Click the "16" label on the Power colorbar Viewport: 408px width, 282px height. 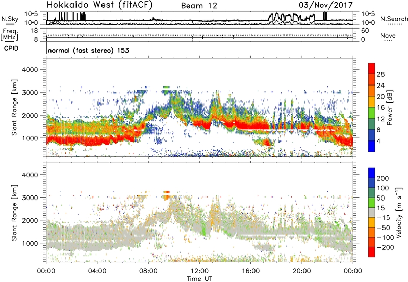click(380, 108)
